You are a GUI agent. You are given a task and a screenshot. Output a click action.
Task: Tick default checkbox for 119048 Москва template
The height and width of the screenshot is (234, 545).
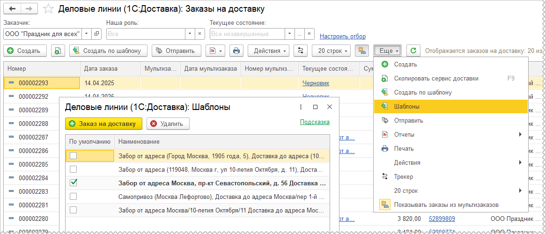74,169
